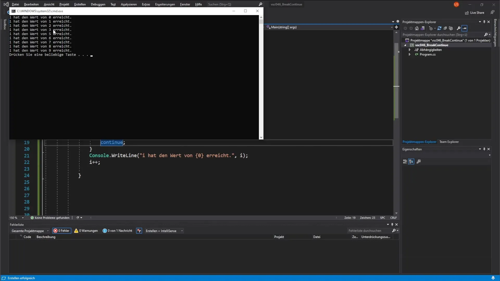Click property pages wrench in Eigenschaften
The image size is (500, 281).
click(x=418, y=162)
